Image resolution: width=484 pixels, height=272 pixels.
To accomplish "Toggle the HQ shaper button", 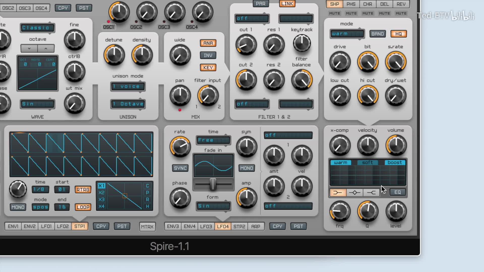I will pos(398,34).
